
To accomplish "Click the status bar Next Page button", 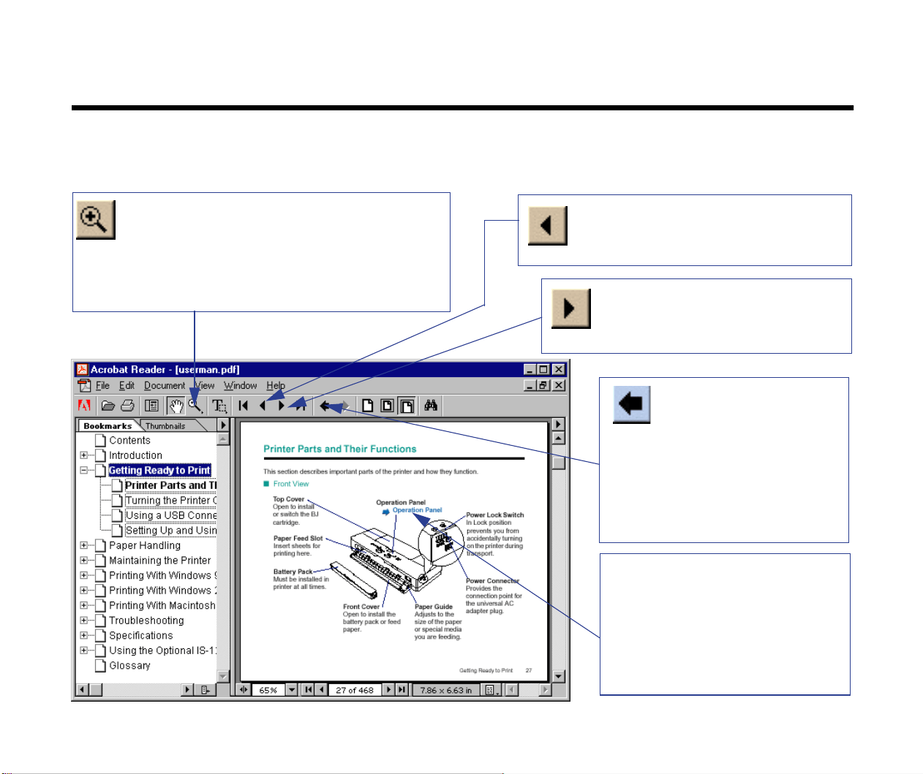I will coord(388,689).
